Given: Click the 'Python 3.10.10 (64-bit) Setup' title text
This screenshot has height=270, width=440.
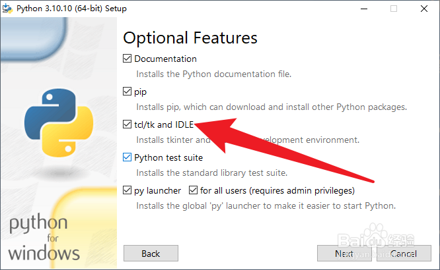Looking at the screenshot, I should 71,9.
